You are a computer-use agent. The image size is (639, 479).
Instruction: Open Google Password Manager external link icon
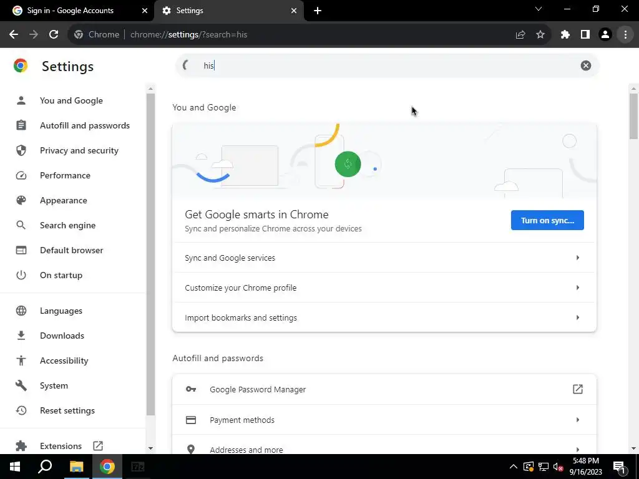(x=577, y=389)
